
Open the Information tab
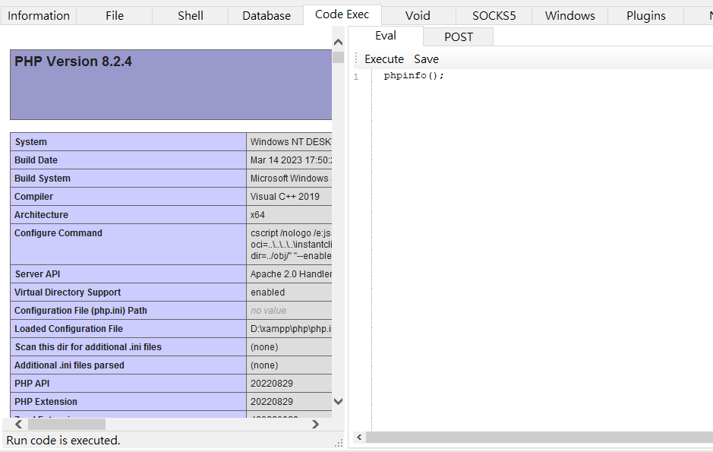[x=38, y=16]
